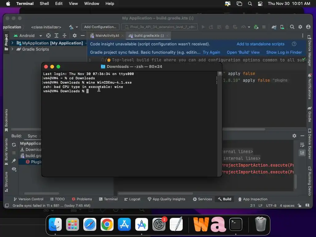Expand the MyApplication tree node
Viewport: 316px width, 237px height.
[12, 43]
